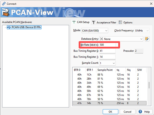
Task: Click the Bit Rate field showing 500
Action: coord(107,45)
